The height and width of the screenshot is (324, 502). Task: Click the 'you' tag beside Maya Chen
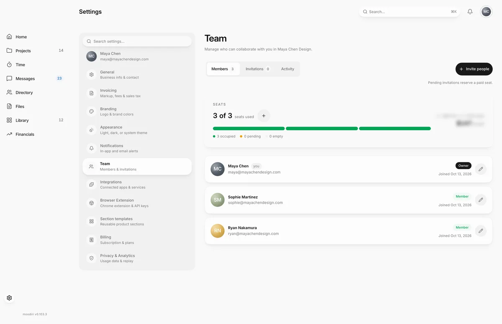[x=256, y=166]
